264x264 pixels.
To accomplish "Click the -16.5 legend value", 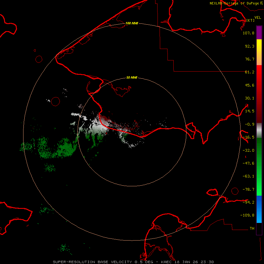I will tap(248, 137).
